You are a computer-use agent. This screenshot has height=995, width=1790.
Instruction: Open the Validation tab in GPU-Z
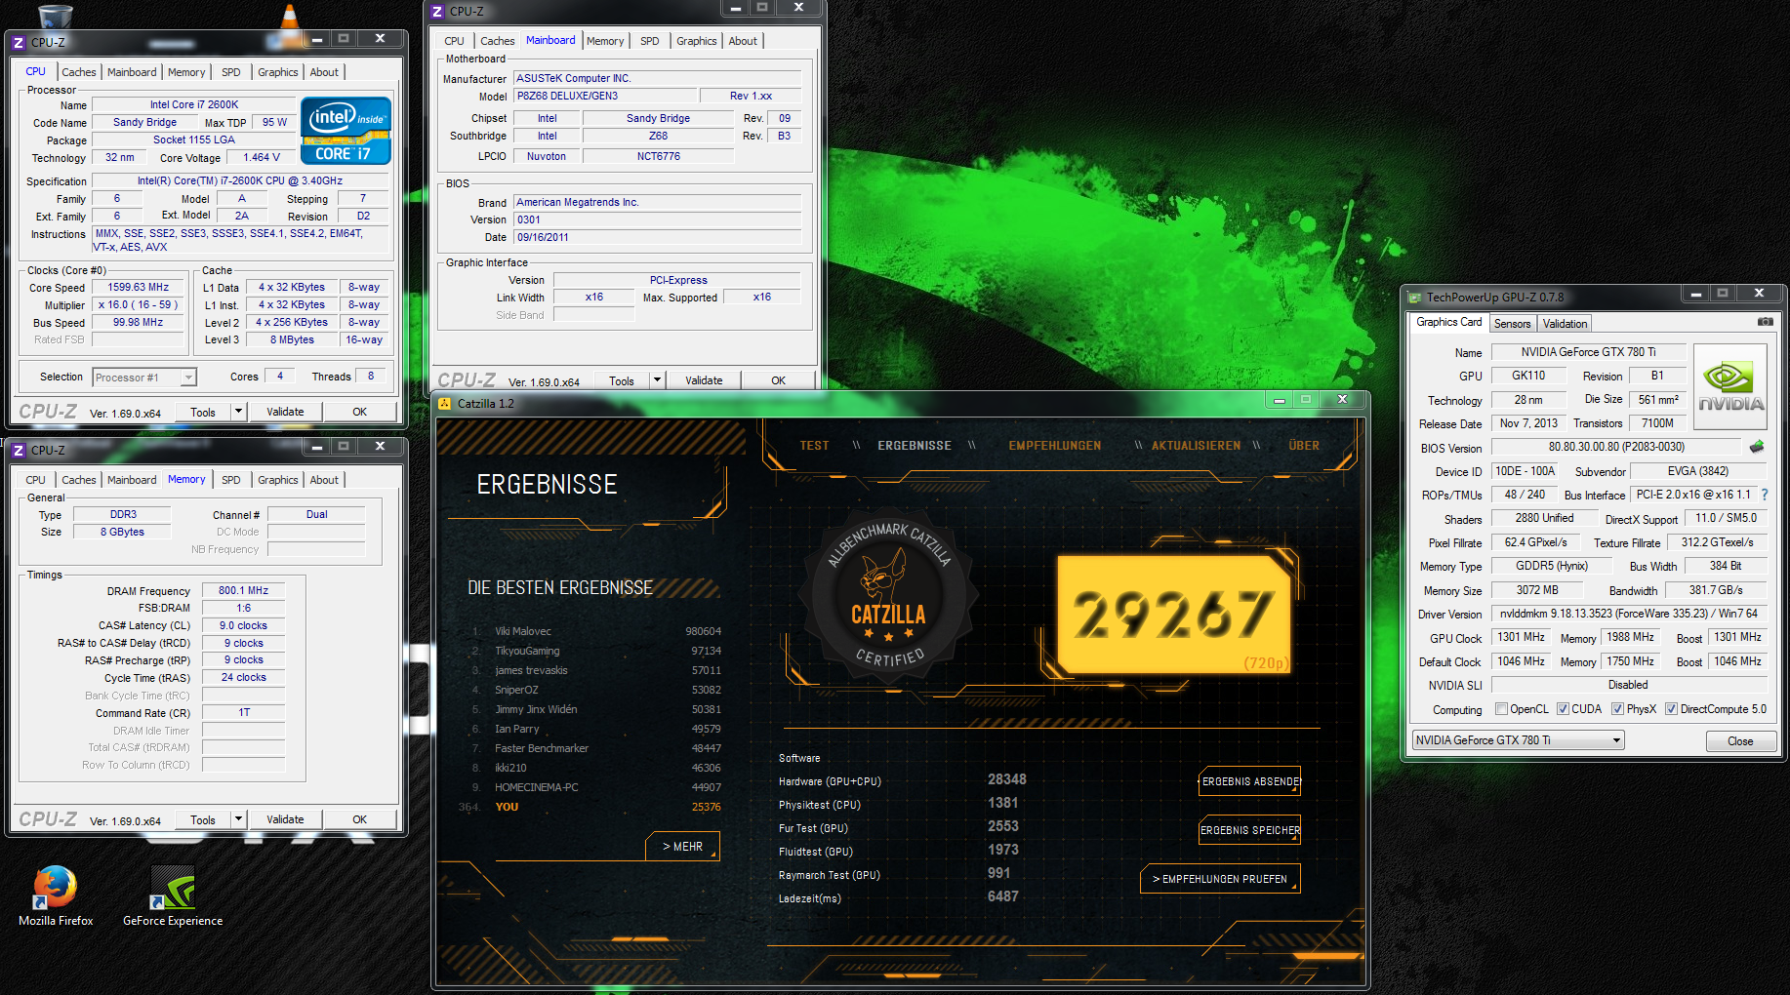pos(1565,324)
